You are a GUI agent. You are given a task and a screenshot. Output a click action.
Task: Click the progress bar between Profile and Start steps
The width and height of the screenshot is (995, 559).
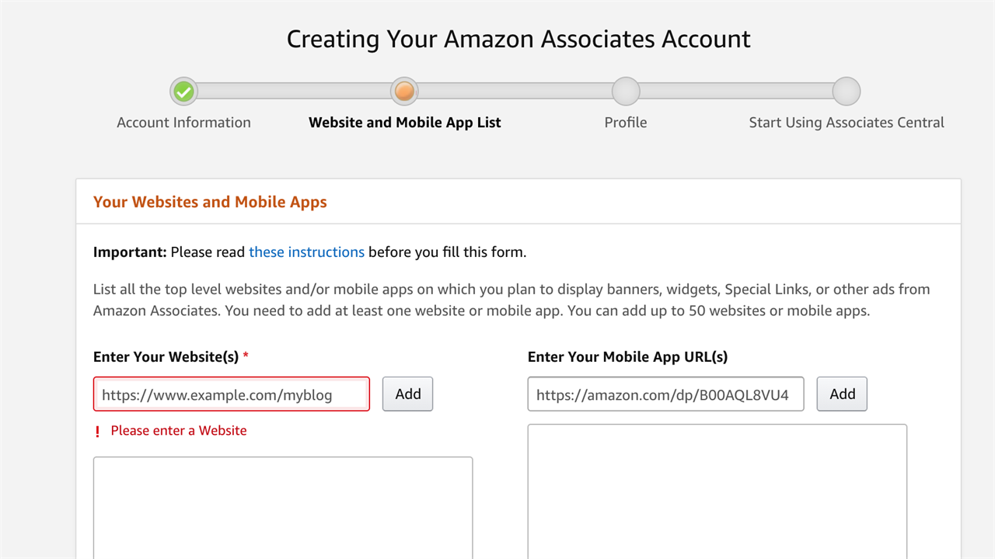click(x=736, y=92)
